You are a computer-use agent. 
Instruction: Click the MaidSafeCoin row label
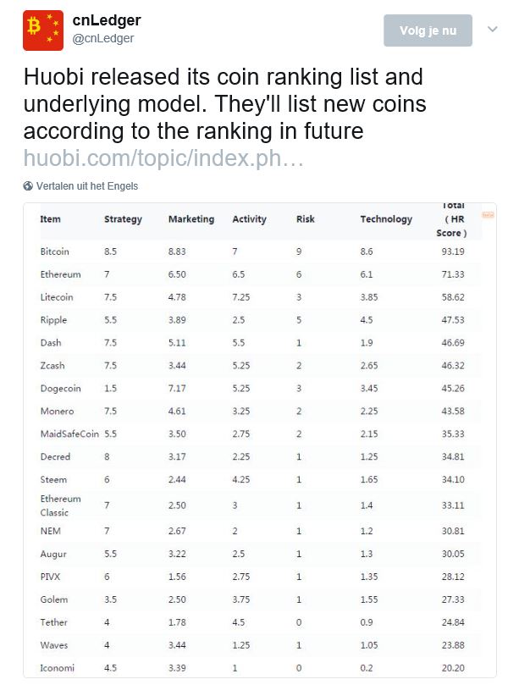69,434
